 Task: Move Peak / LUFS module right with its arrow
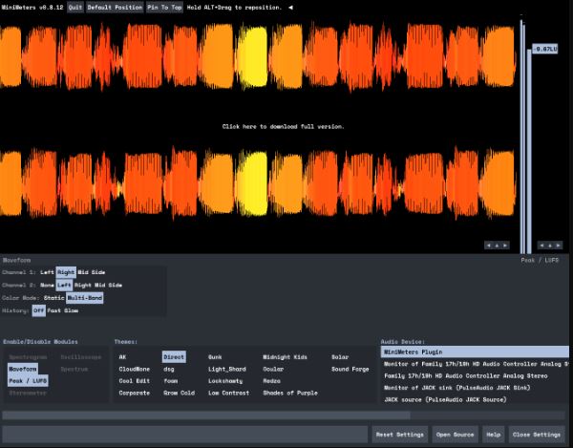pyautogui.click(x=558, y=245)
